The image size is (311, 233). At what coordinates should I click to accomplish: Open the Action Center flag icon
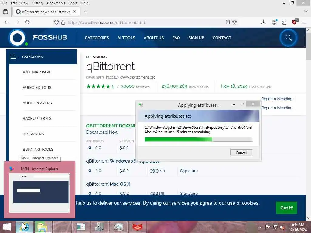point(268,227)
